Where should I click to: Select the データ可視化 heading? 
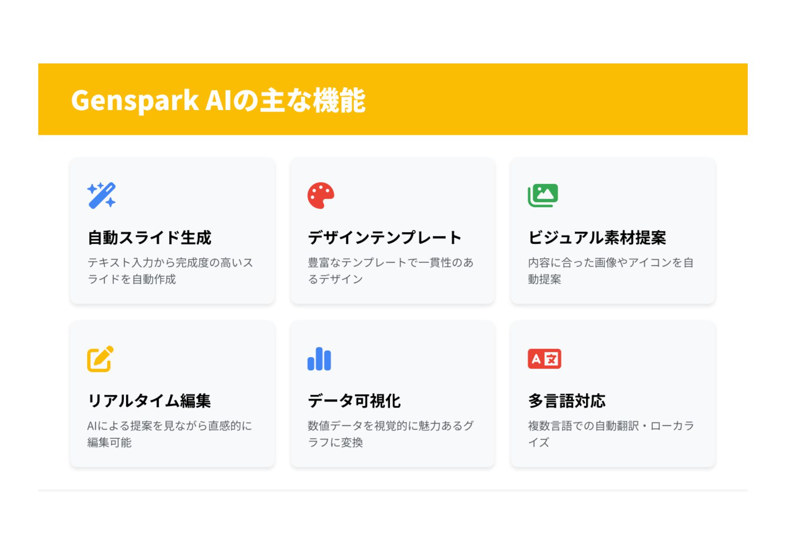click(x=354, y=401)
